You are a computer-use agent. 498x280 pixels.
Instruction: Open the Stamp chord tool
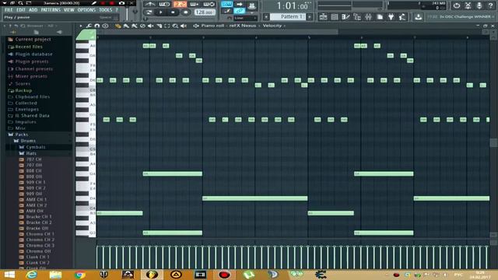pos(106,26)
